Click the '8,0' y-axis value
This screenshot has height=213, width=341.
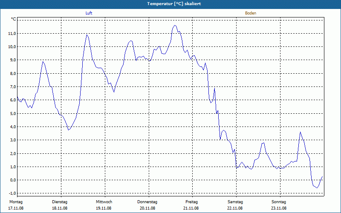(x=13, y=73)
